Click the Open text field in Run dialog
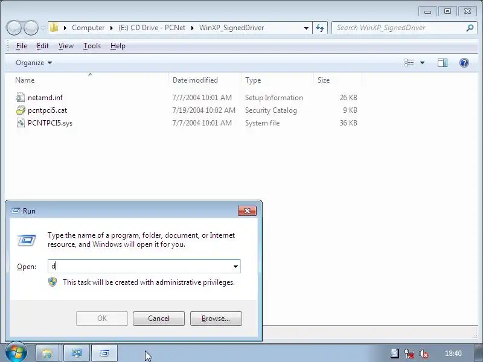The width and height of the screenshot is (483, 362). (139, 266)
